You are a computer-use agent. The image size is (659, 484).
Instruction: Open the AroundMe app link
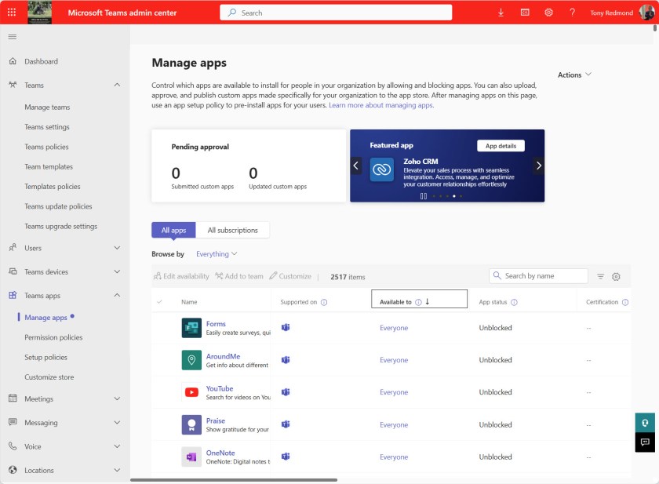tap(223, 356)
